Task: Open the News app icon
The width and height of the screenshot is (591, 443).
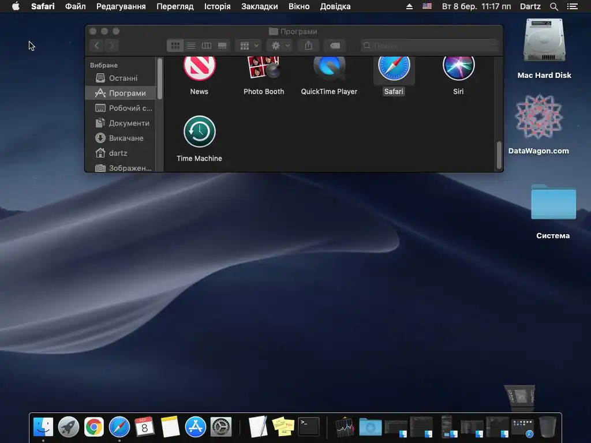Action: (x=199, y=69)
